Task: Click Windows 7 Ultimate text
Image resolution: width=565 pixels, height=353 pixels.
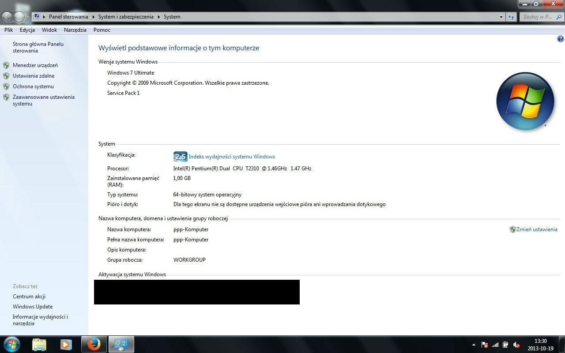Action: click(131, 73)
